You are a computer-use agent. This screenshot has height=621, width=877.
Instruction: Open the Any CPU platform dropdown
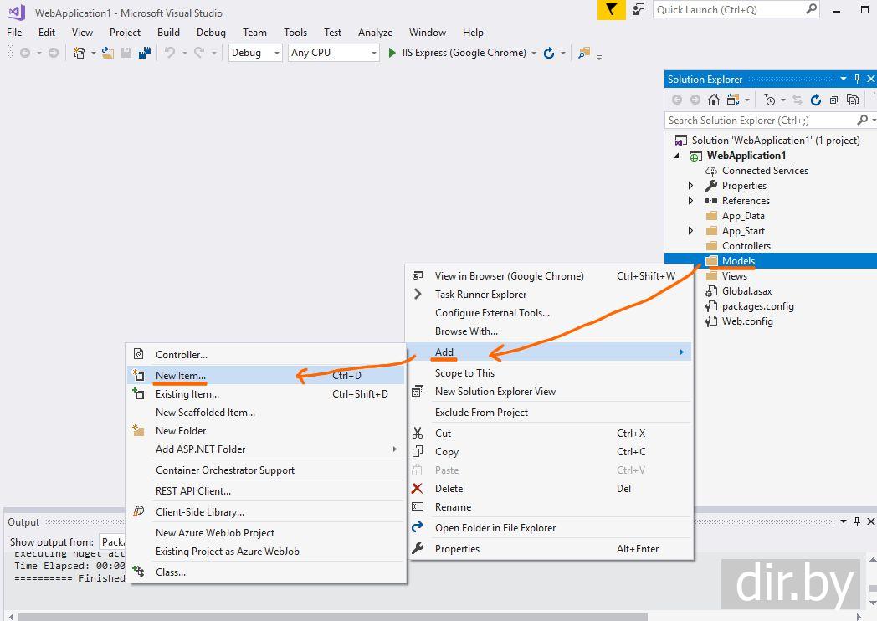tap(333, 53)
